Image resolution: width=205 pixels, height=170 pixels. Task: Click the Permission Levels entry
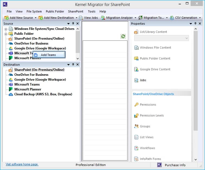pyautogui.click(x=152, y=115)
